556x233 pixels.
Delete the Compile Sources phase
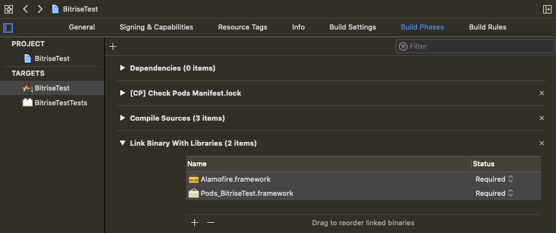tap(541, 119)
